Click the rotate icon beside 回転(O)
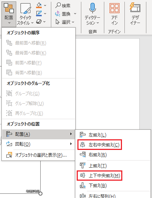The image size is (152, 198). pyautogui.click(x=9, y=144)
